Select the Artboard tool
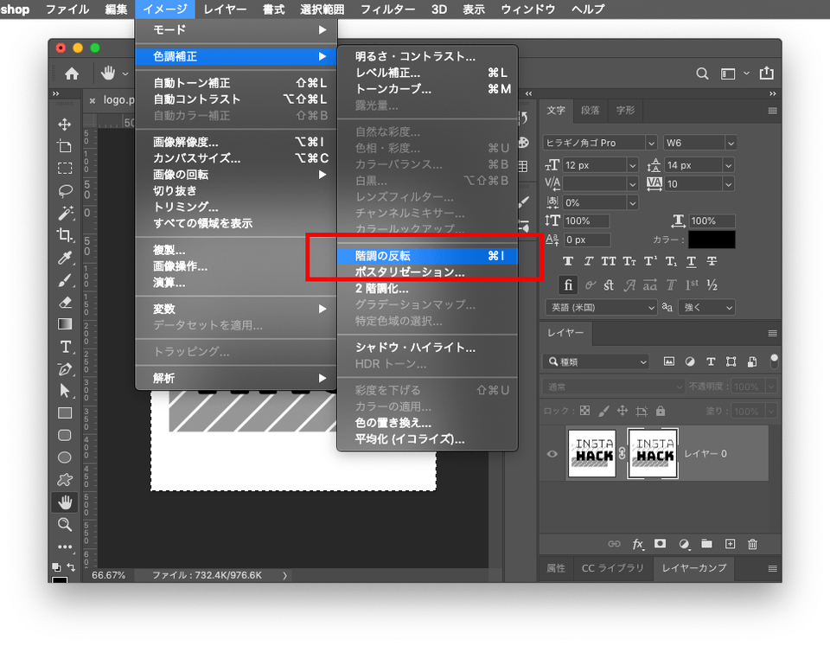The width and height of the screenshot is (830, 646). click(65, 146)
